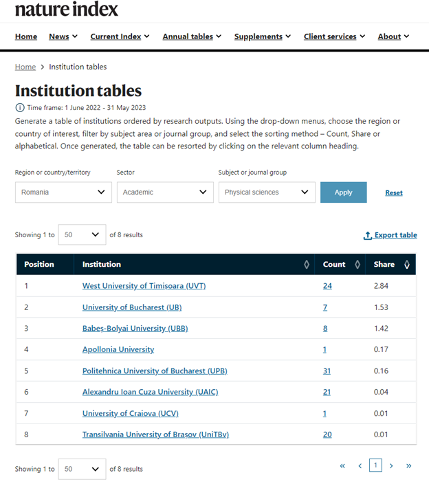
Task: Click share value 0.17
Action: tap(381, 349)
